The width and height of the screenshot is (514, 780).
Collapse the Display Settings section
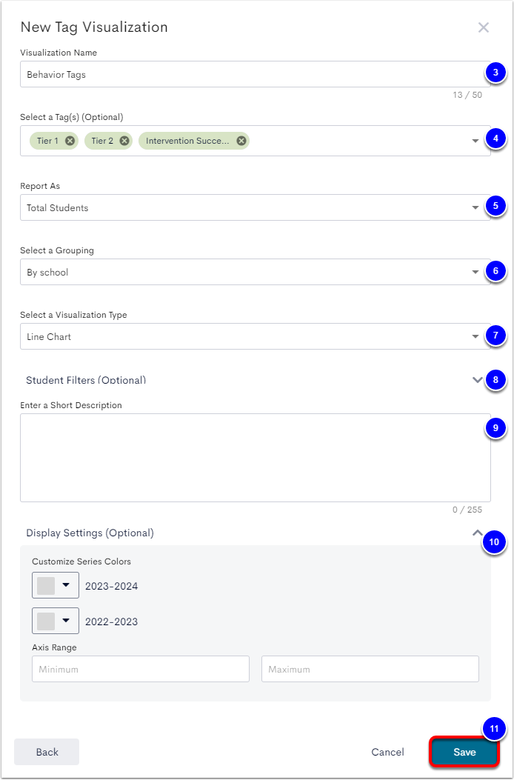(477, 533)
